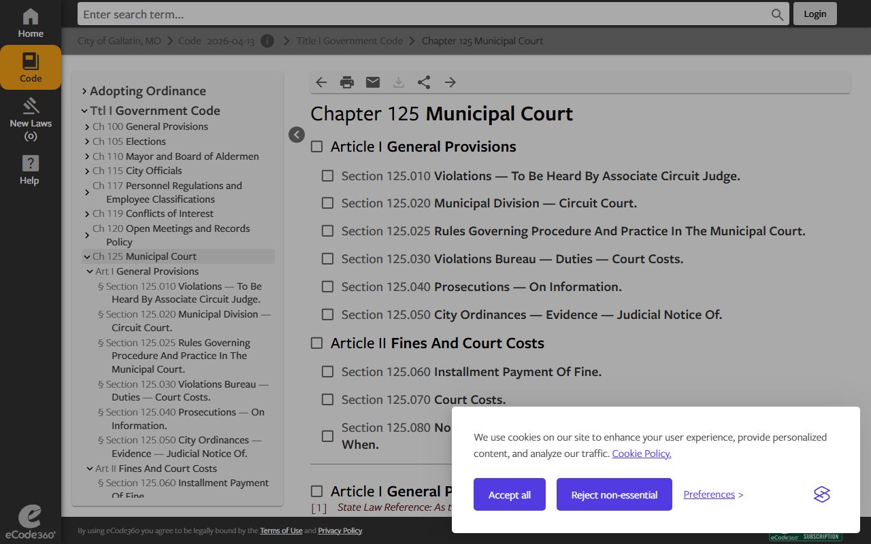Go to next chapter arrow
The height and width of the screenshot is (544, 871).
pyautogui.click(x=450, y=82)
